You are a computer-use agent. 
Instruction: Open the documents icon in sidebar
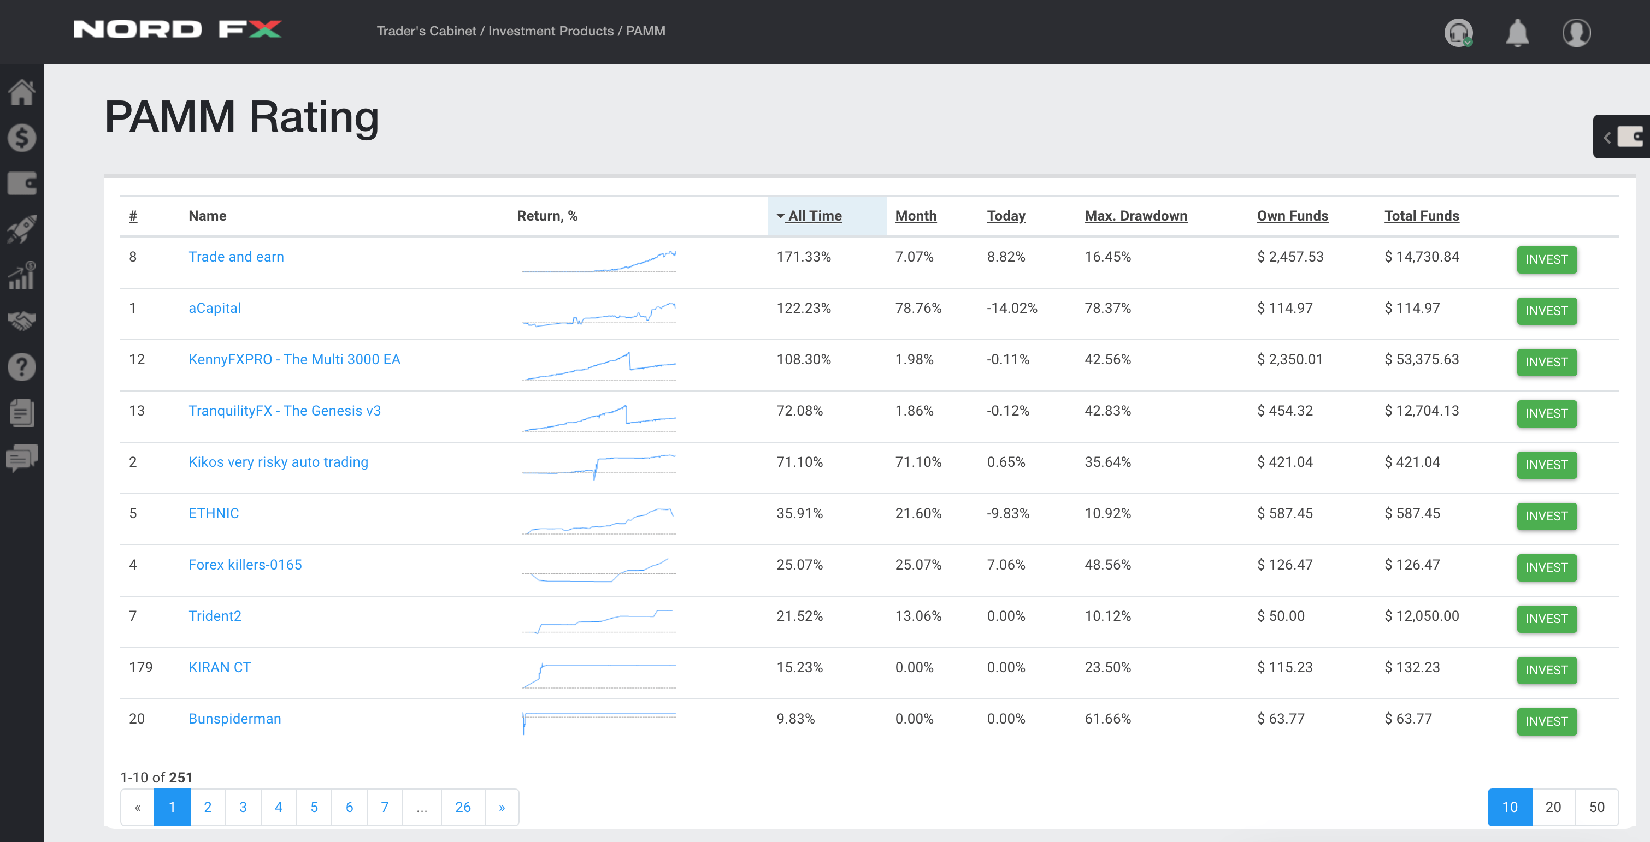[22, 412]
